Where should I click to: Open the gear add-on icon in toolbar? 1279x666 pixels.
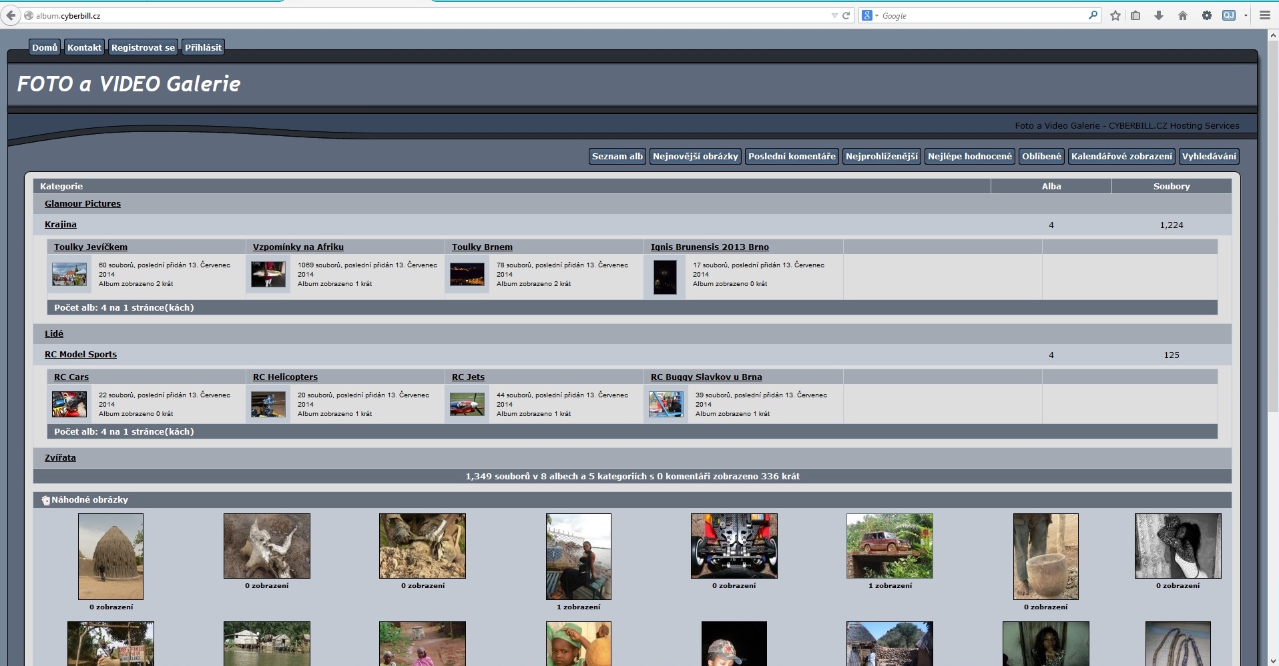click(x=1207, y=15)
